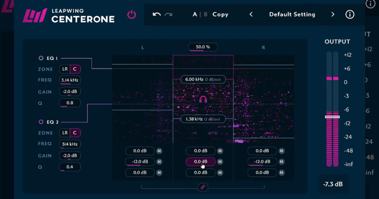Click the Leapwing CenterOne logo
Viewport: 379px width, 199px height.
pos(68,16)
